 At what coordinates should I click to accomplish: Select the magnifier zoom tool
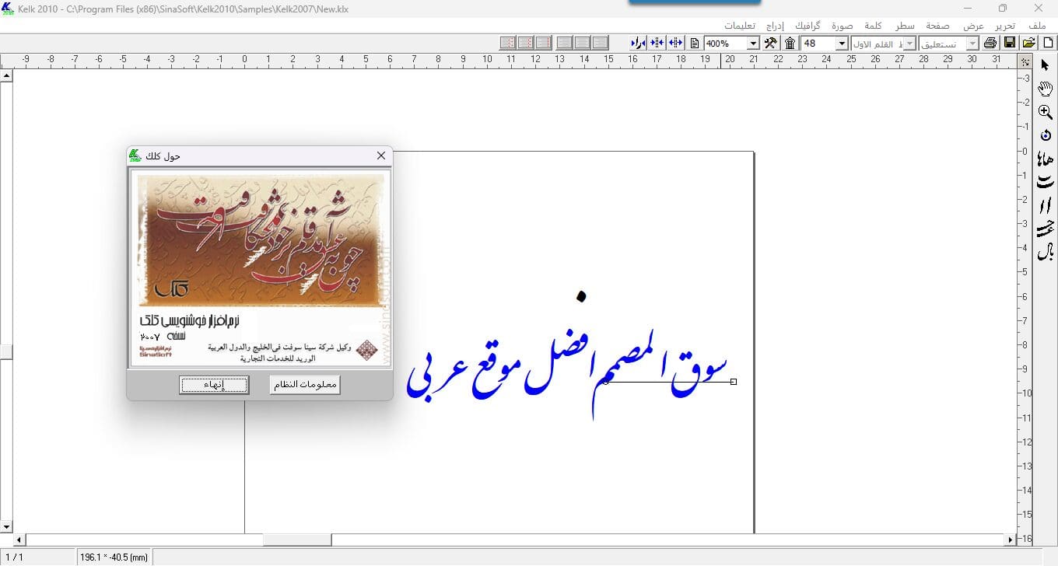pos(1045,112)
